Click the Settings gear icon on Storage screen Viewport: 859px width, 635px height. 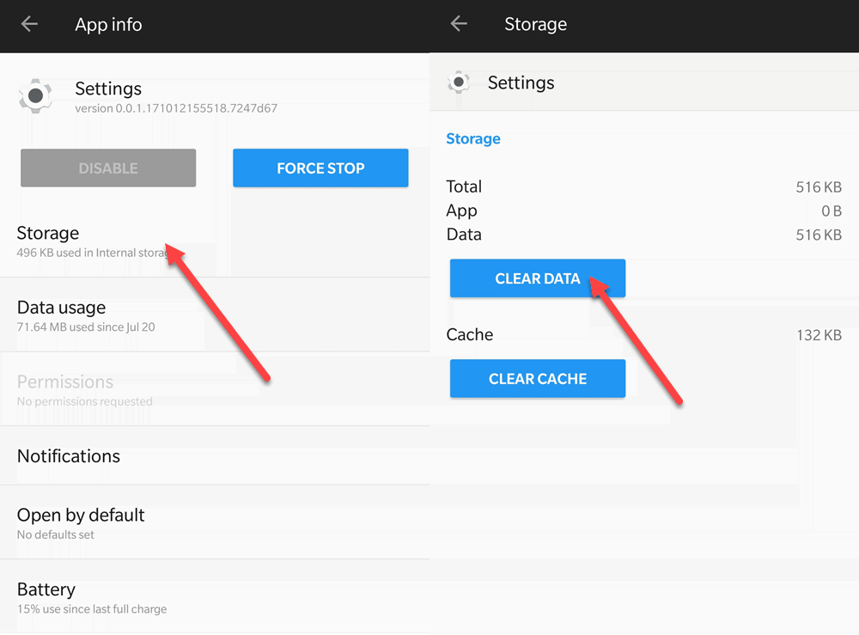(460, 82)
